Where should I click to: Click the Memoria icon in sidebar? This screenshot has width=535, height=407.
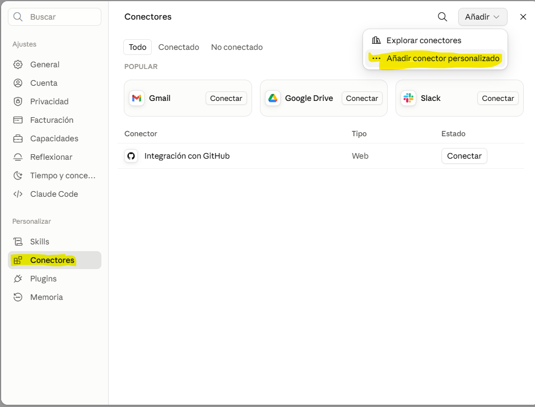pos(18,297)
